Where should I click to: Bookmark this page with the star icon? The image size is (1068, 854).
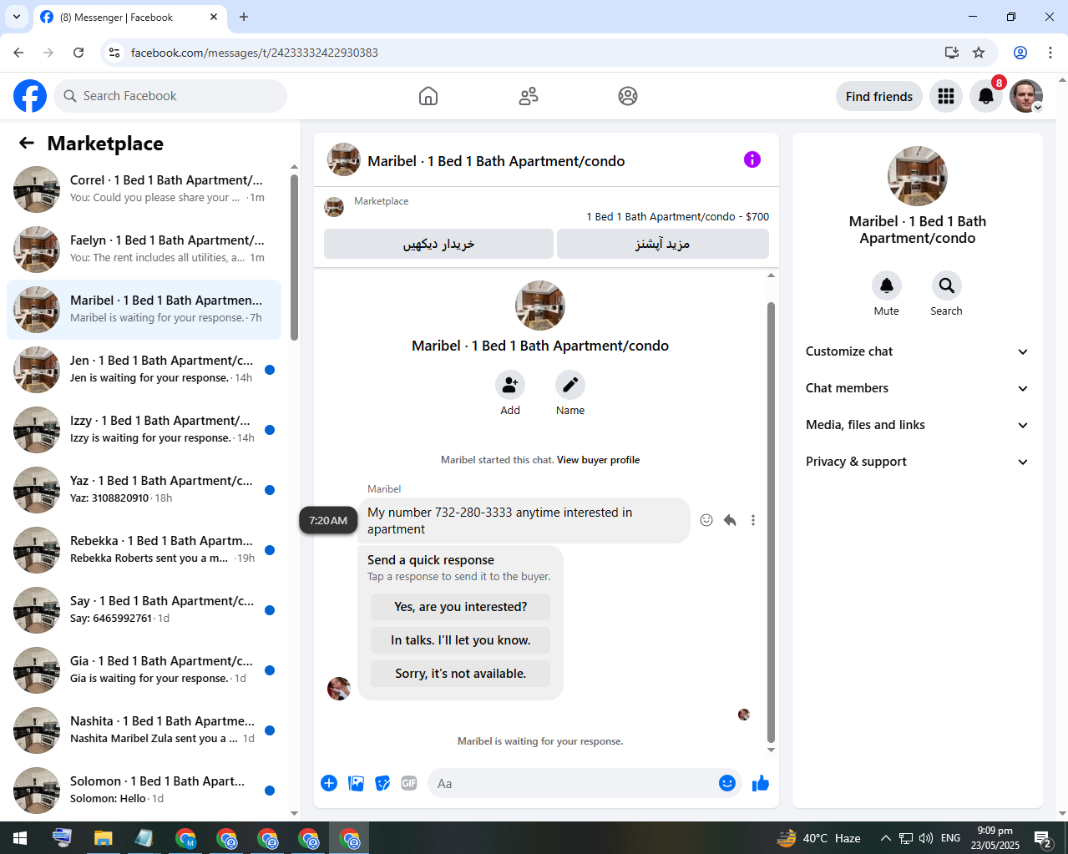[x=979, y=53]
